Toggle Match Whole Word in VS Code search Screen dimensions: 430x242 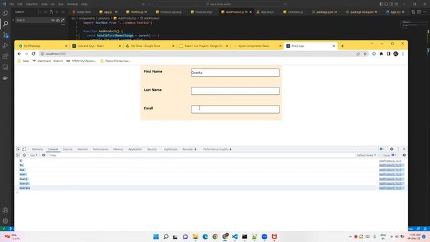(58, 20)
